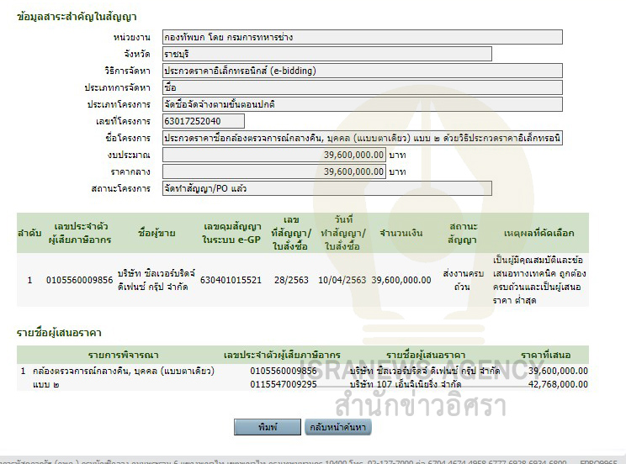
Task: Click the รายการพิจารณา column header
Action: coord(124,355)
